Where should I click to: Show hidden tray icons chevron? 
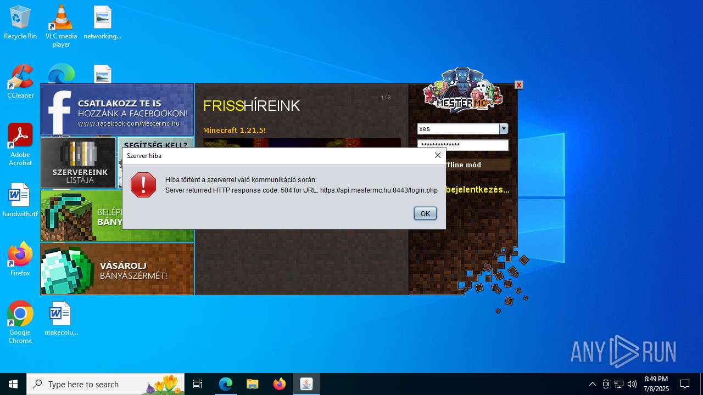[592, 384]
